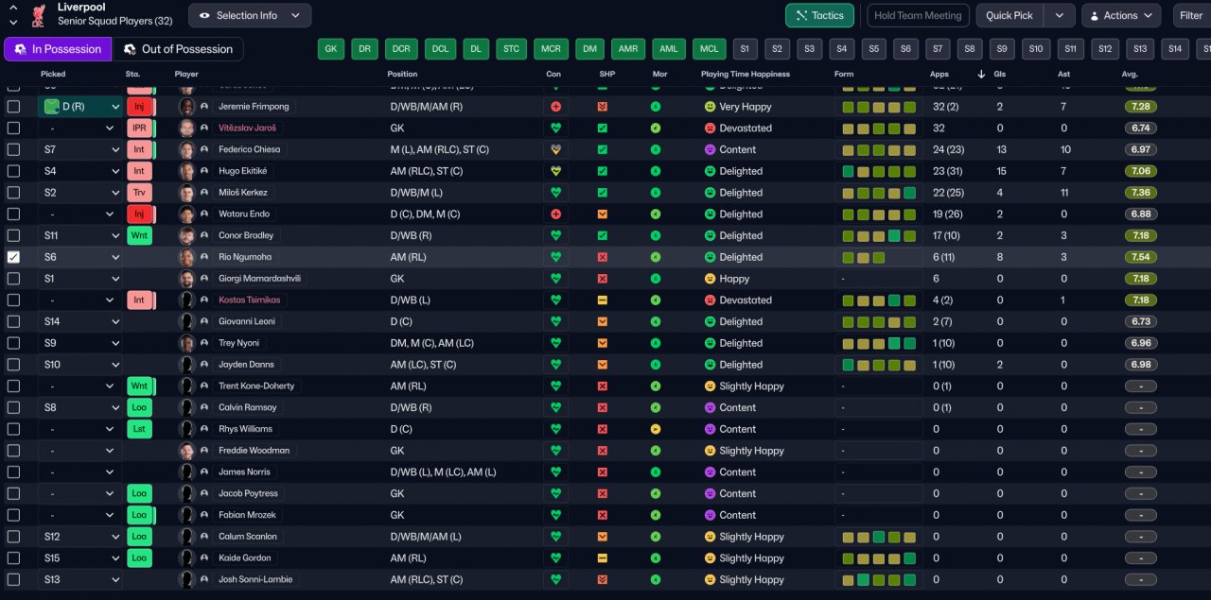Switch to the Out of Possession tab
Screen dimensions: 1211x600
pyautogui.click(x=178, y=49)
